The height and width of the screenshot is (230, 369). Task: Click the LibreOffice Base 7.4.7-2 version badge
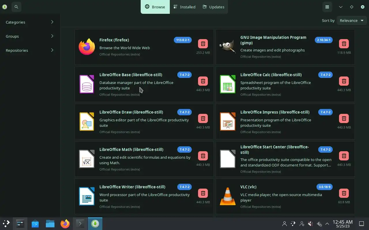tap(184, 75)
